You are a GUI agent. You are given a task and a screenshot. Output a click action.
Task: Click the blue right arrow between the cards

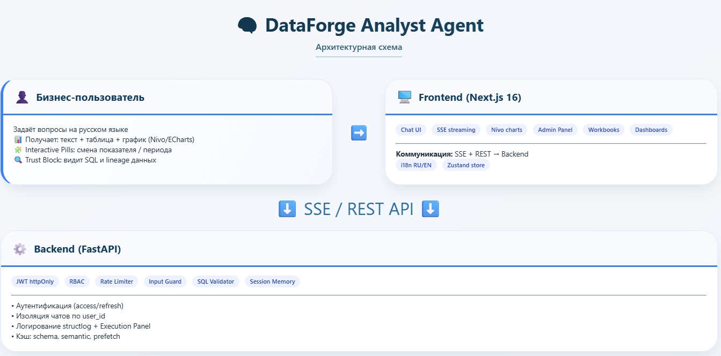pos(359,132)
